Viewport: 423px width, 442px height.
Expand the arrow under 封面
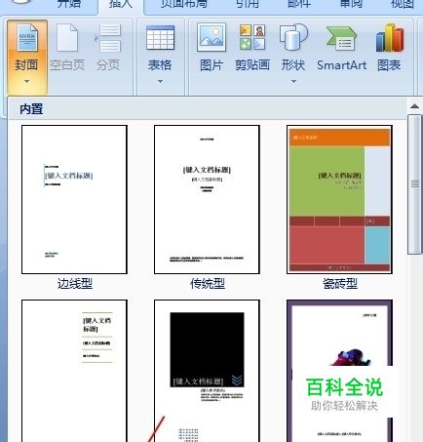coord(27,81)
